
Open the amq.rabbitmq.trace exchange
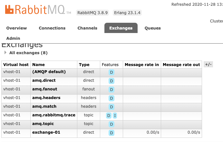pos(54,115)
